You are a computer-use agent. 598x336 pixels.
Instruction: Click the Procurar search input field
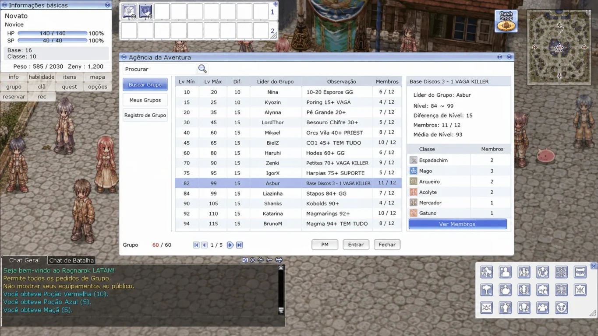tap(160, 69)
